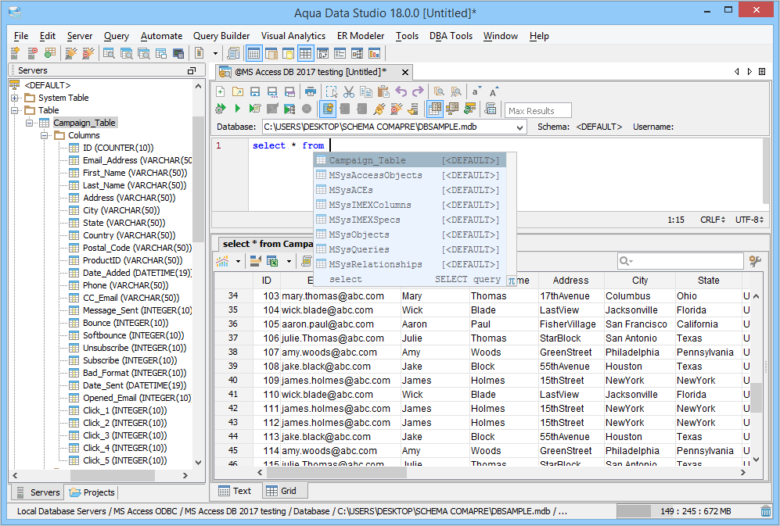
Task: Click the purple Undo arrow icon
Action: 401,91
